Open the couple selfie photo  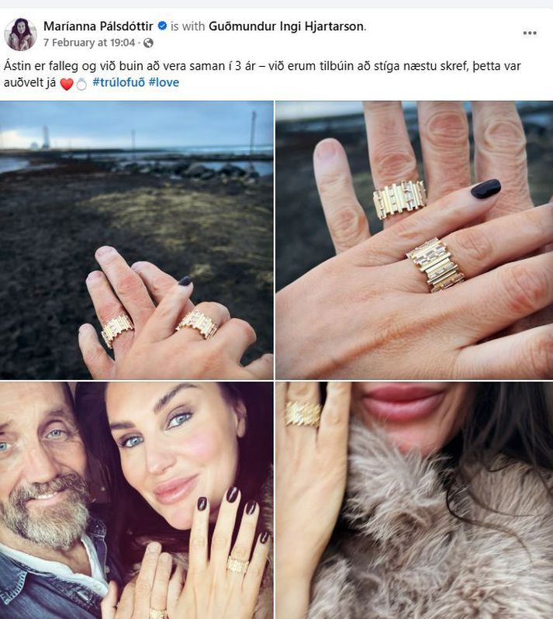137,500
